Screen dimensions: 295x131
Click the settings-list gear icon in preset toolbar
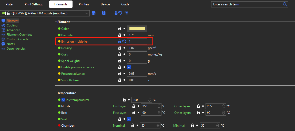[x=126, y=13]
